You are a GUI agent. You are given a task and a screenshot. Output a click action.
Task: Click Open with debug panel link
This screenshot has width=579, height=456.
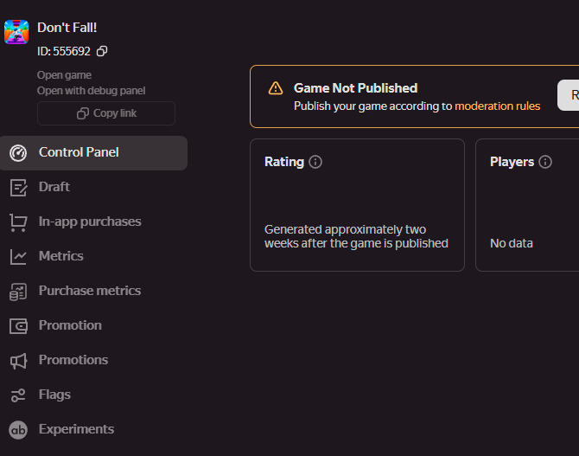[x=92, y=91]
